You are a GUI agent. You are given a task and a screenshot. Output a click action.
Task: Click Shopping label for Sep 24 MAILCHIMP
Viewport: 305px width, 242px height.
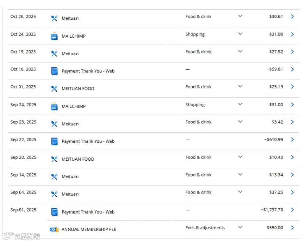tap(195, 105)
